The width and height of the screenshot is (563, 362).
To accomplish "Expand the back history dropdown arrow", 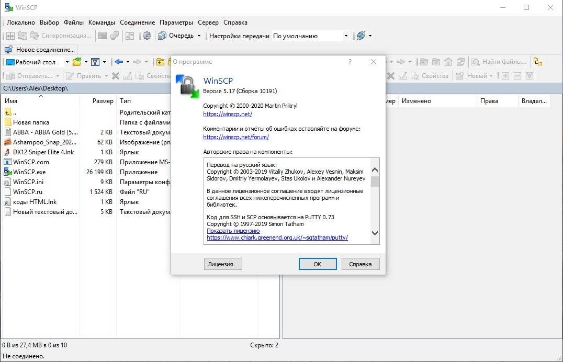I will 128,62.
